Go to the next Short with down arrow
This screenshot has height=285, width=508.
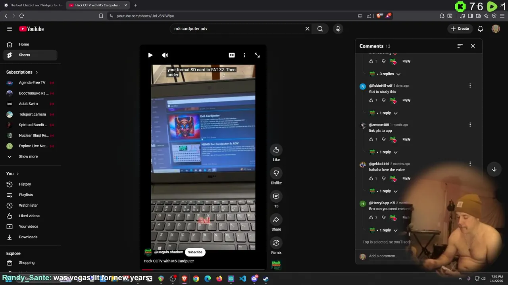click(494, 169)
